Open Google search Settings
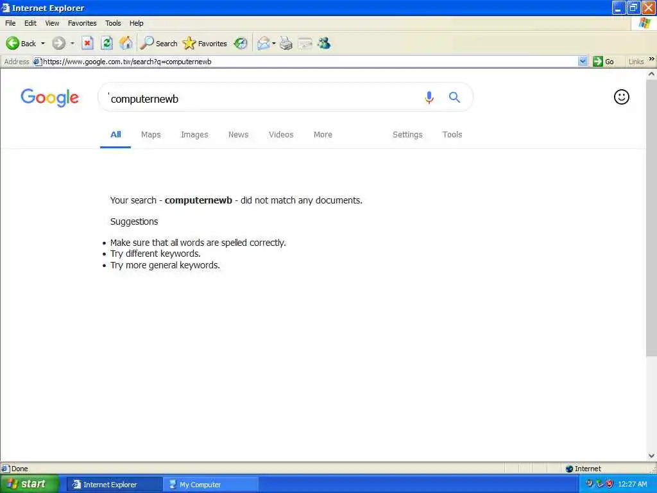 pos(407,135)
